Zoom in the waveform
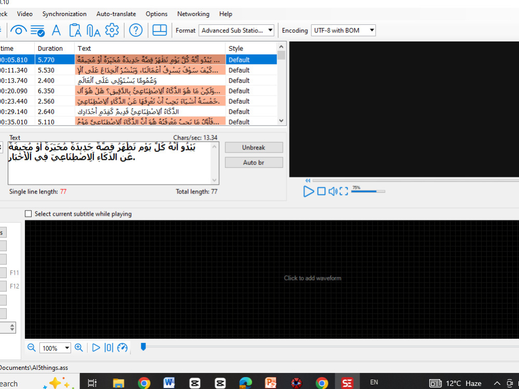This screenshot has width=519, height=389. (x=79, y=348)
